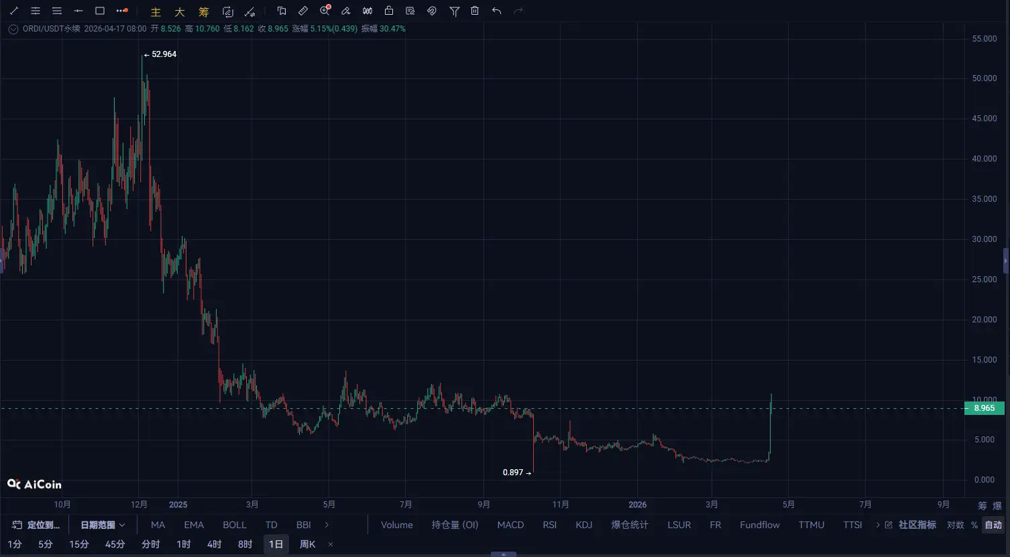1010x557 pixels.
Task: Toggle the MA indicator
Action: [x=158, y=525]
